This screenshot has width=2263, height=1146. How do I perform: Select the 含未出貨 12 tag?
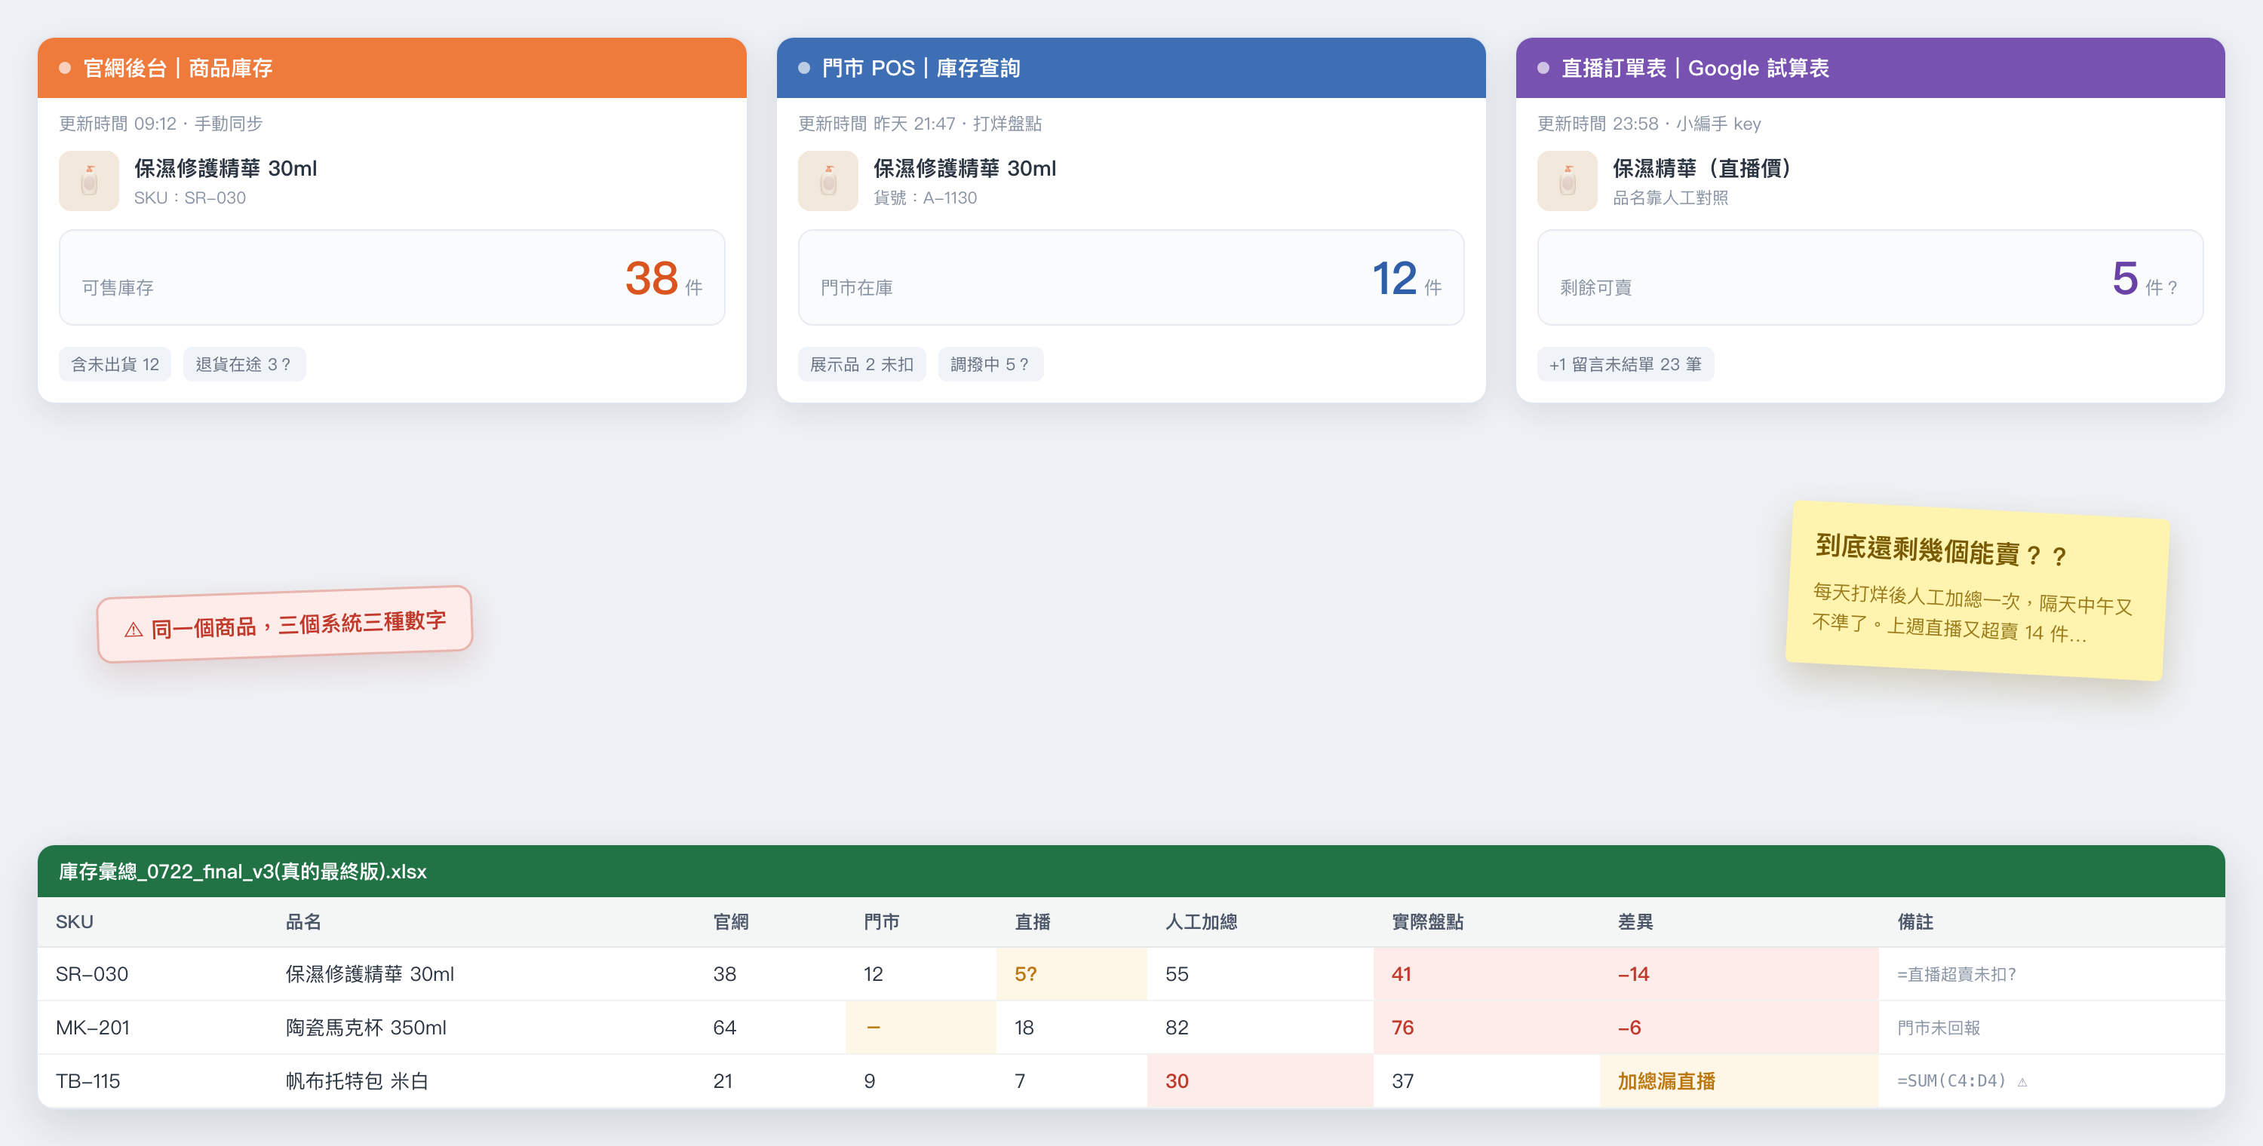(115, 364)
